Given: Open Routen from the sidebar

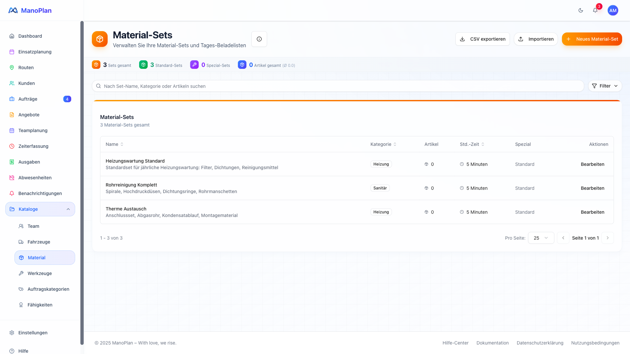Looking at the screenshot, I should pyautogui.click(x=26, y=68).
